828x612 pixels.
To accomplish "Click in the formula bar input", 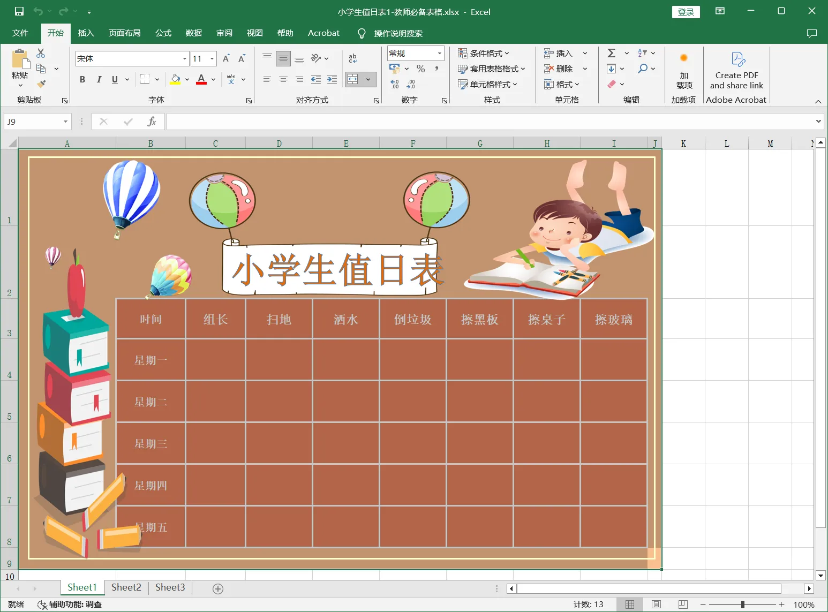I will [x=491, y=122].
